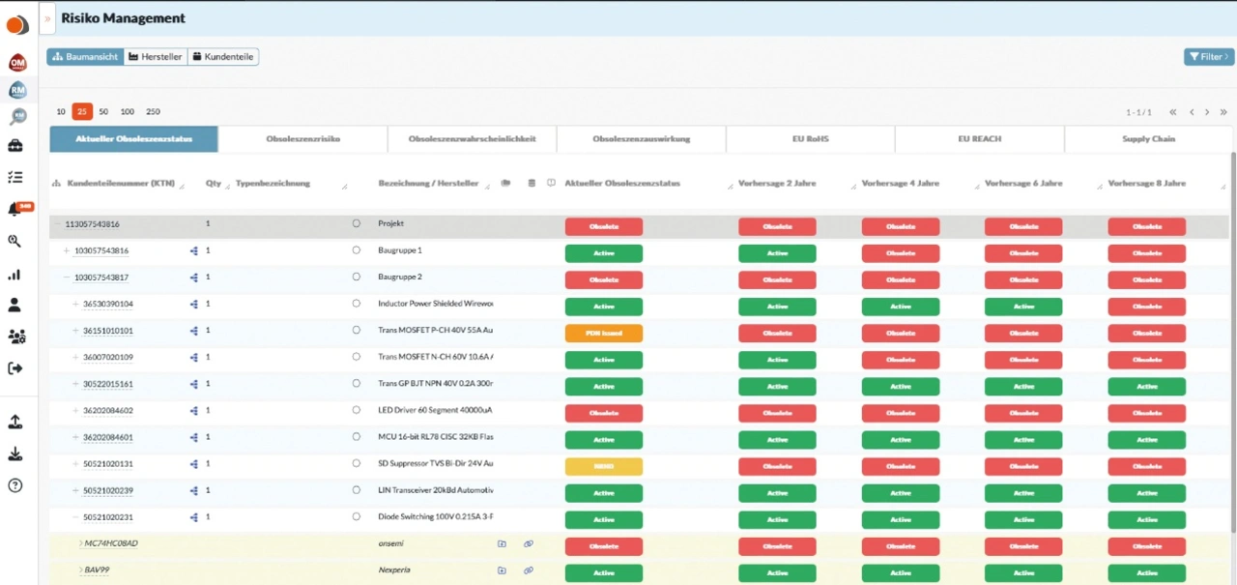This screenshot has width=1237, height=585.
Task: Open the Obsoleszenzrisiko tab
Action: 302,139
